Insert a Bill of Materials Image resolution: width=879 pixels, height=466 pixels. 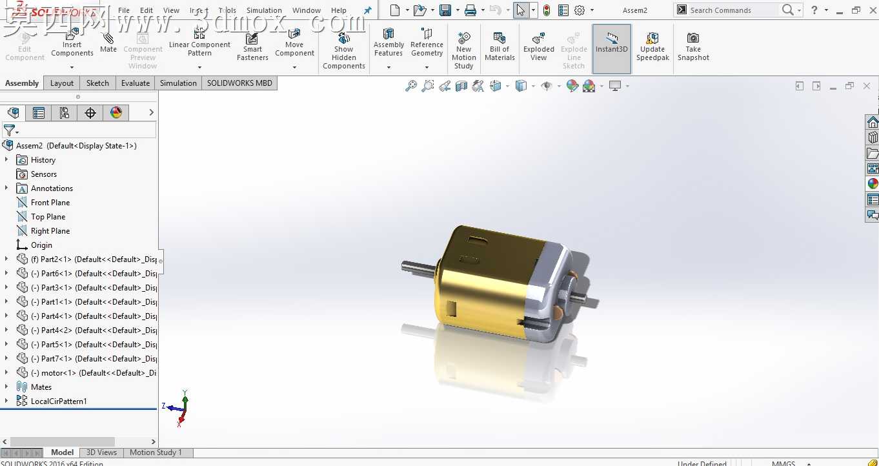[500, 46]
